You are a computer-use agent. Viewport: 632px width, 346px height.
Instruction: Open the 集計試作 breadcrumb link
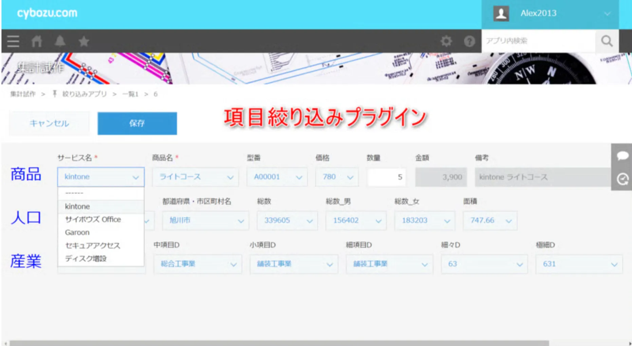23,94
